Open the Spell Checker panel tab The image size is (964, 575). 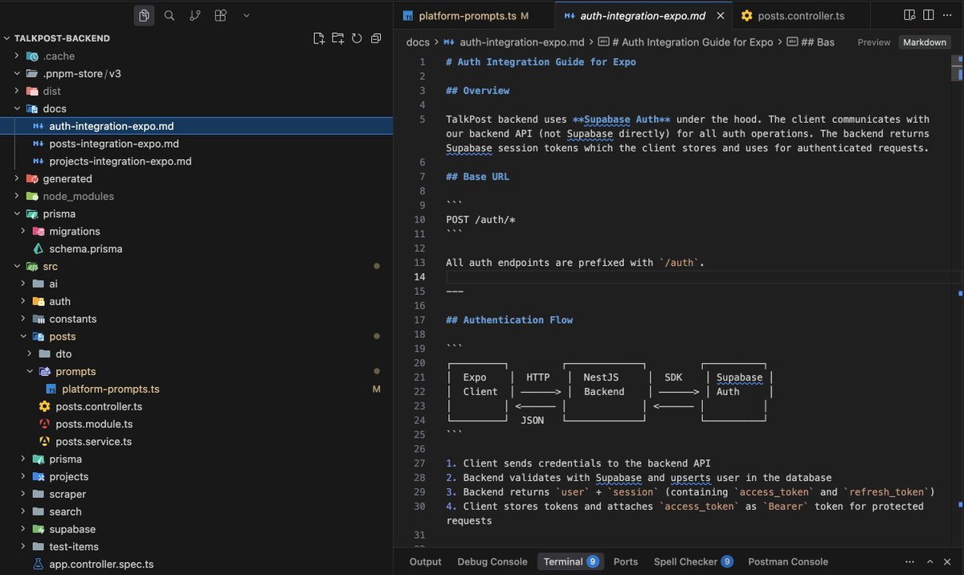pyautogui.click(x=693, y=561)
